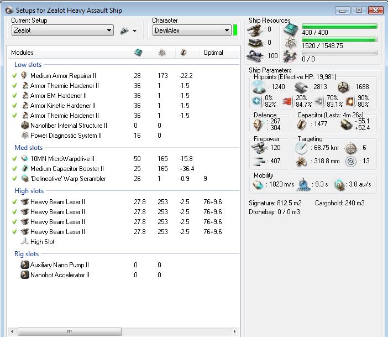Toggle the Armor Kinetic Hardener II checkmark
This screenshot has width=388, height=337.
(14, 105)
